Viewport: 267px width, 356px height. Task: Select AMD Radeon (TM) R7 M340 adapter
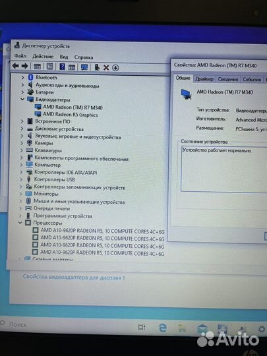click(x=73, y=107)
